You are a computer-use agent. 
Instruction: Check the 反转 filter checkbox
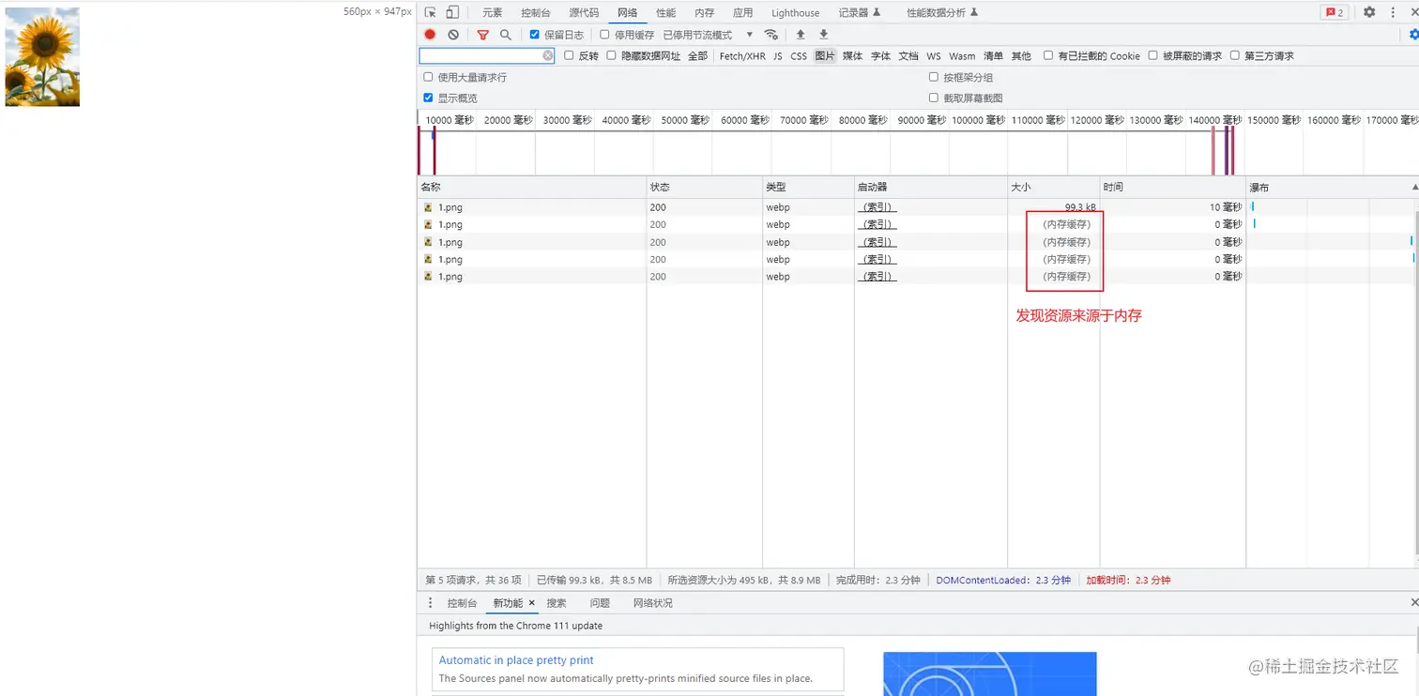(x=569, y=55)
